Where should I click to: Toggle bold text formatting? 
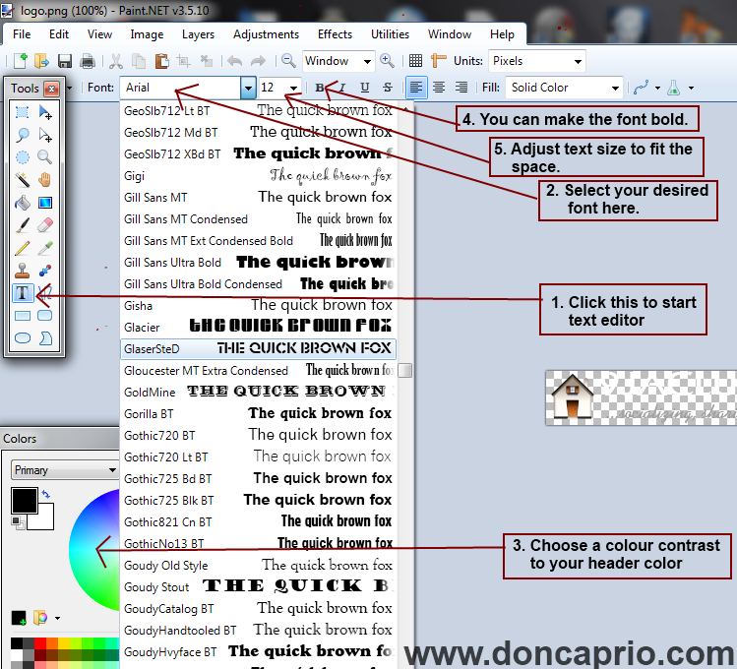coord(320,88)
